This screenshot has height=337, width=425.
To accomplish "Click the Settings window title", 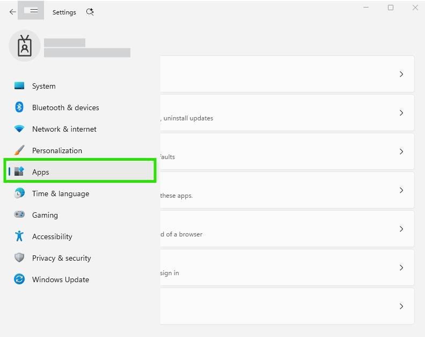I will coord(64,12).
